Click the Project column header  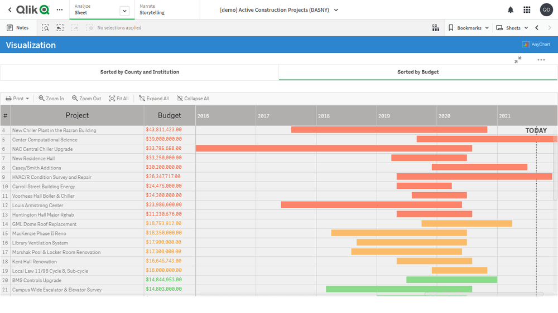point(77,115)
